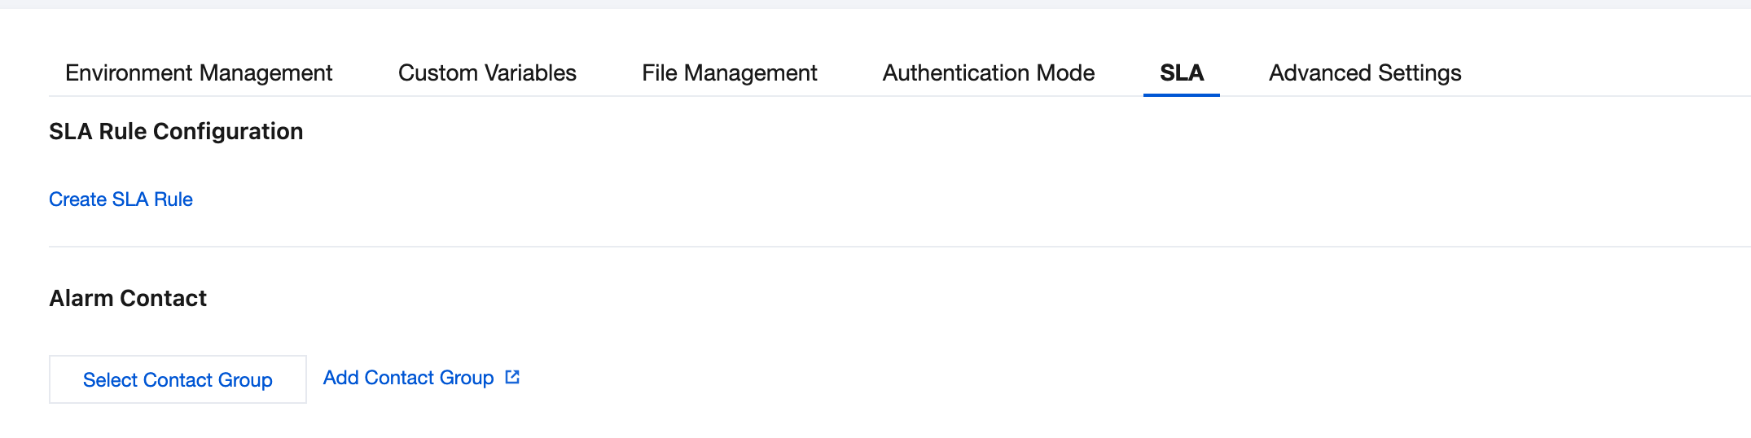Open the Environment Management tab
The image size is (1751, 438).
point(199,73)
